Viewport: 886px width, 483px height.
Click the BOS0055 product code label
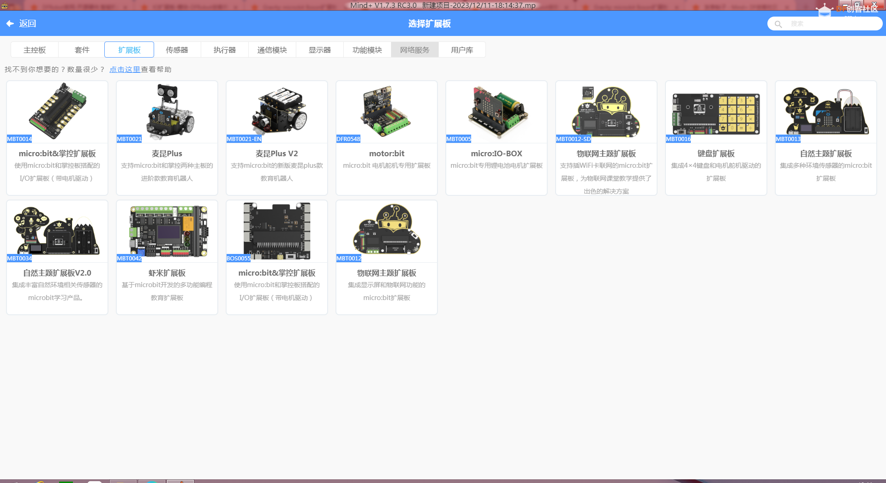[x=239, y=258]
